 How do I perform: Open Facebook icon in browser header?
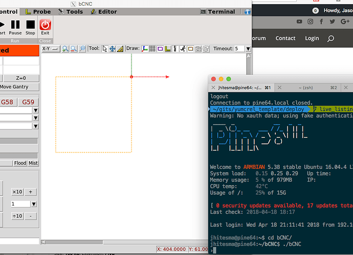(321, 21)
